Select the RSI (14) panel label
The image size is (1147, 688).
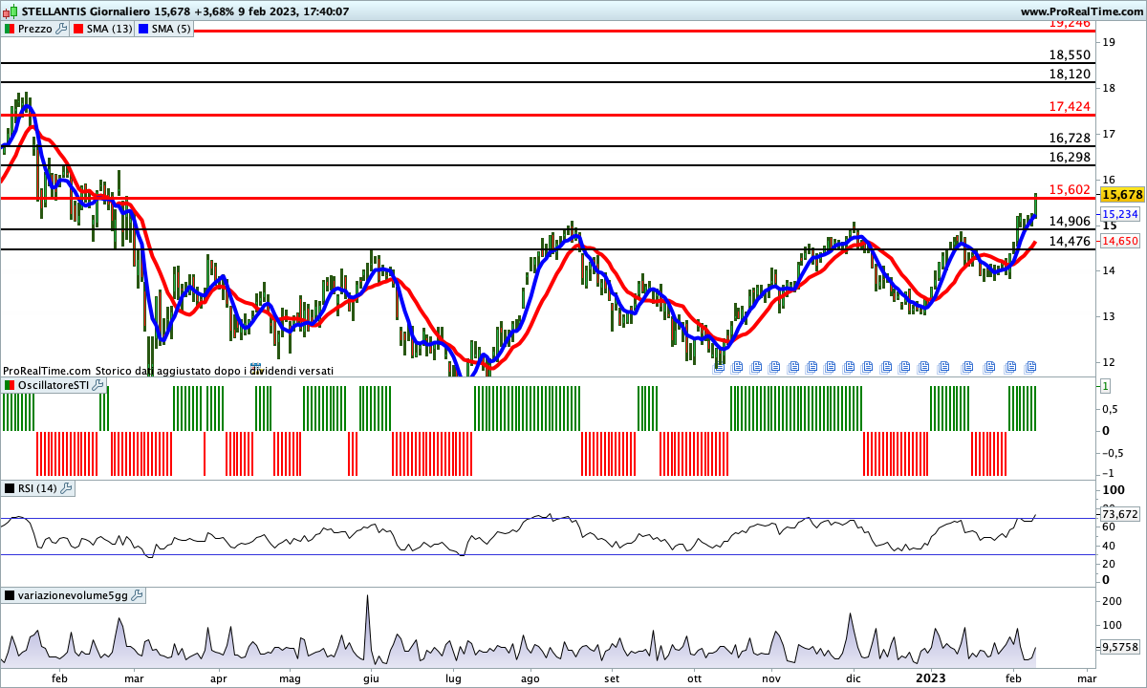point(38,488)
